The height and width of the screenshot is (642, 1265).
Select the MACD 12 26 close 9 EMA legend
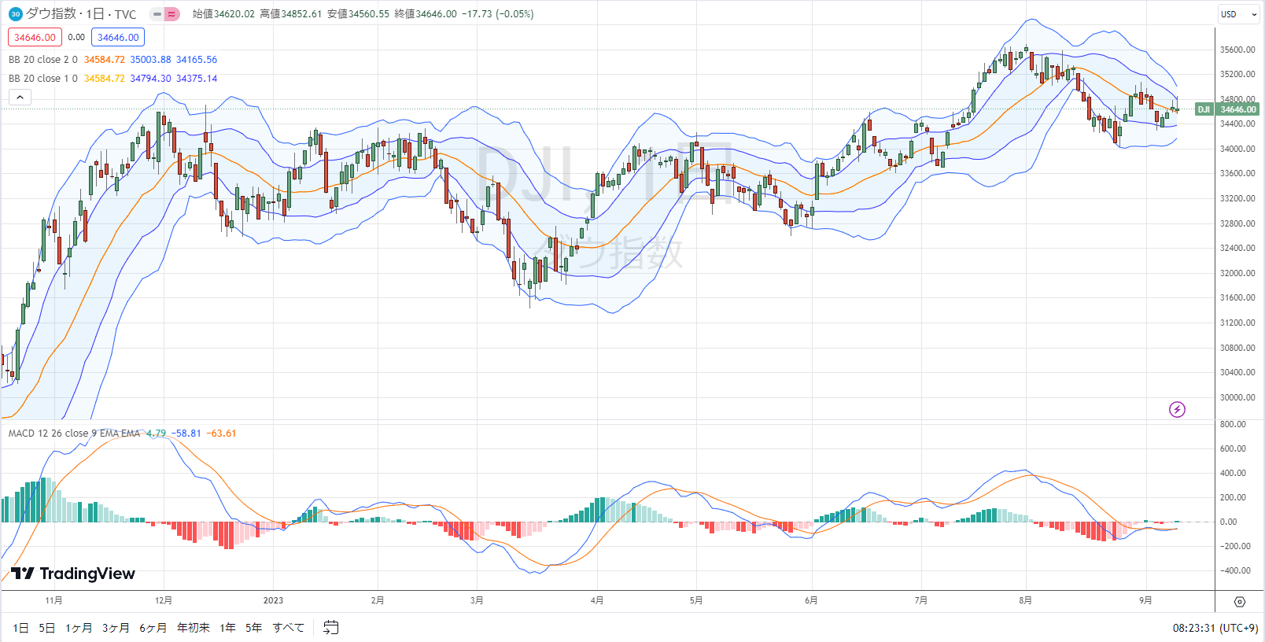coord(74,434)
